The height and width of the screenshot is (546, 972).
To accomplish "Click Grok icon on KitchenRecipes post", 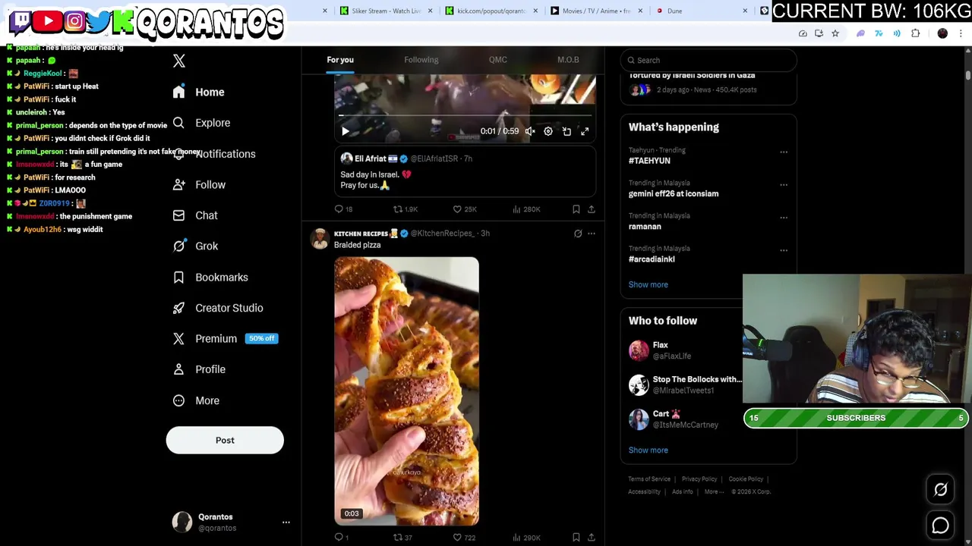I will click(578, 234).
